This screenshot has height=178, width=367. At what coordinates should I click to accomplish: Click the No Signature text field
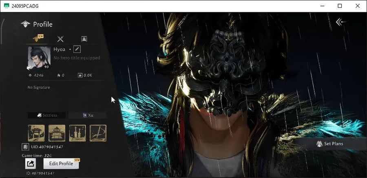click(39, 87)
